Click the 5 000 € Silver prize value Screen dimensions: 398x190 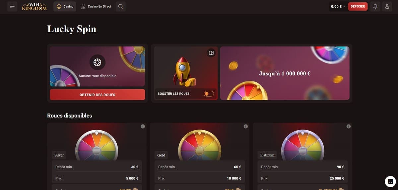(132, 178)
